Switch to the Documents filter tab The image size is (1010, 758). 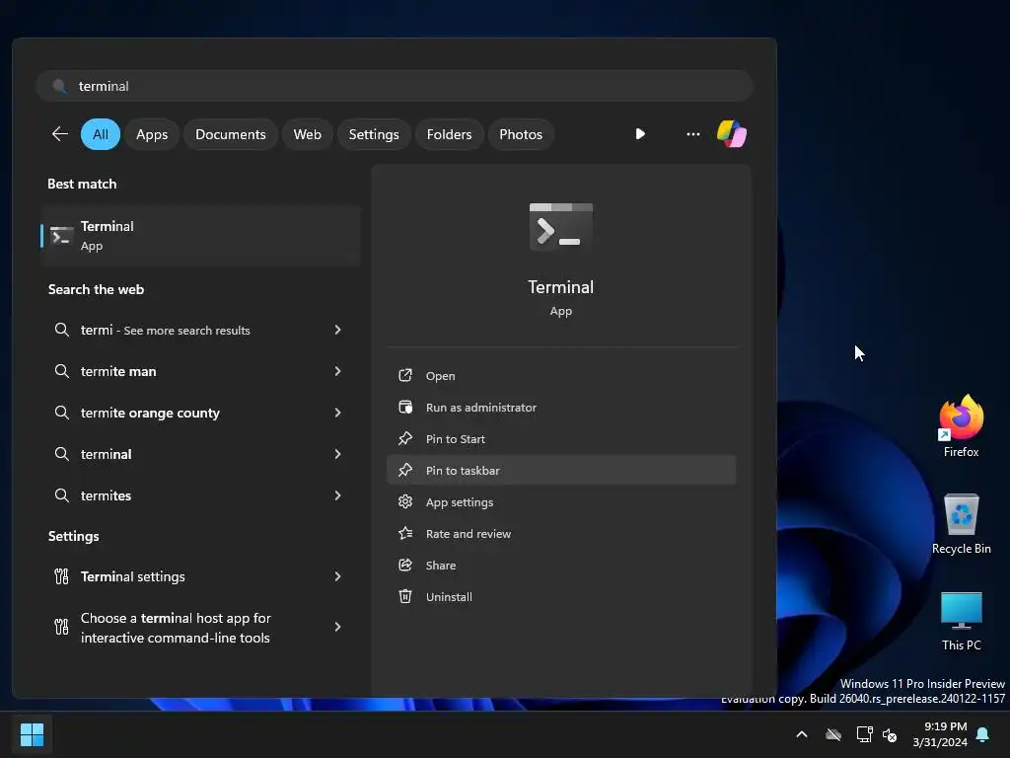[231, 134]
